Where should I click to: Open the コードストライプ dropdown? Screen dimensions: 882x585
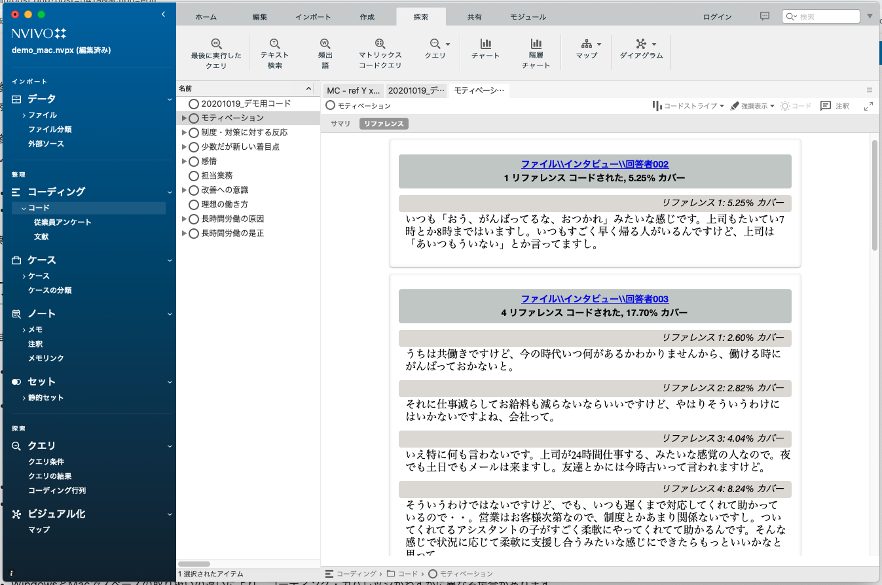[688, 106]
